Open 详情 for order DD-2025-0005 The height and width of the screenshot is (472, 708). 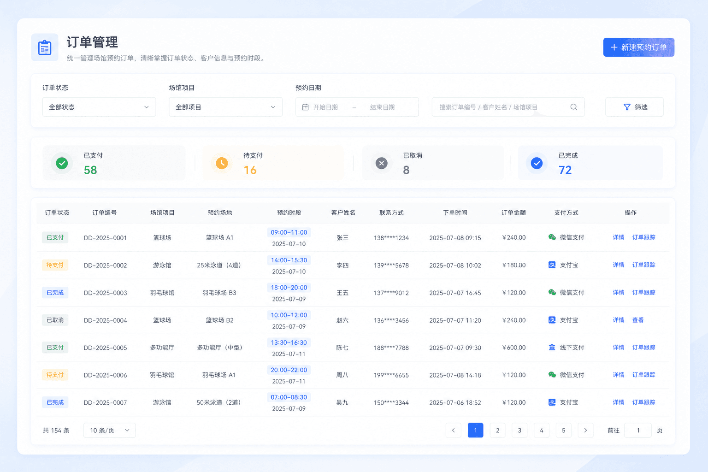pos(619,348)
